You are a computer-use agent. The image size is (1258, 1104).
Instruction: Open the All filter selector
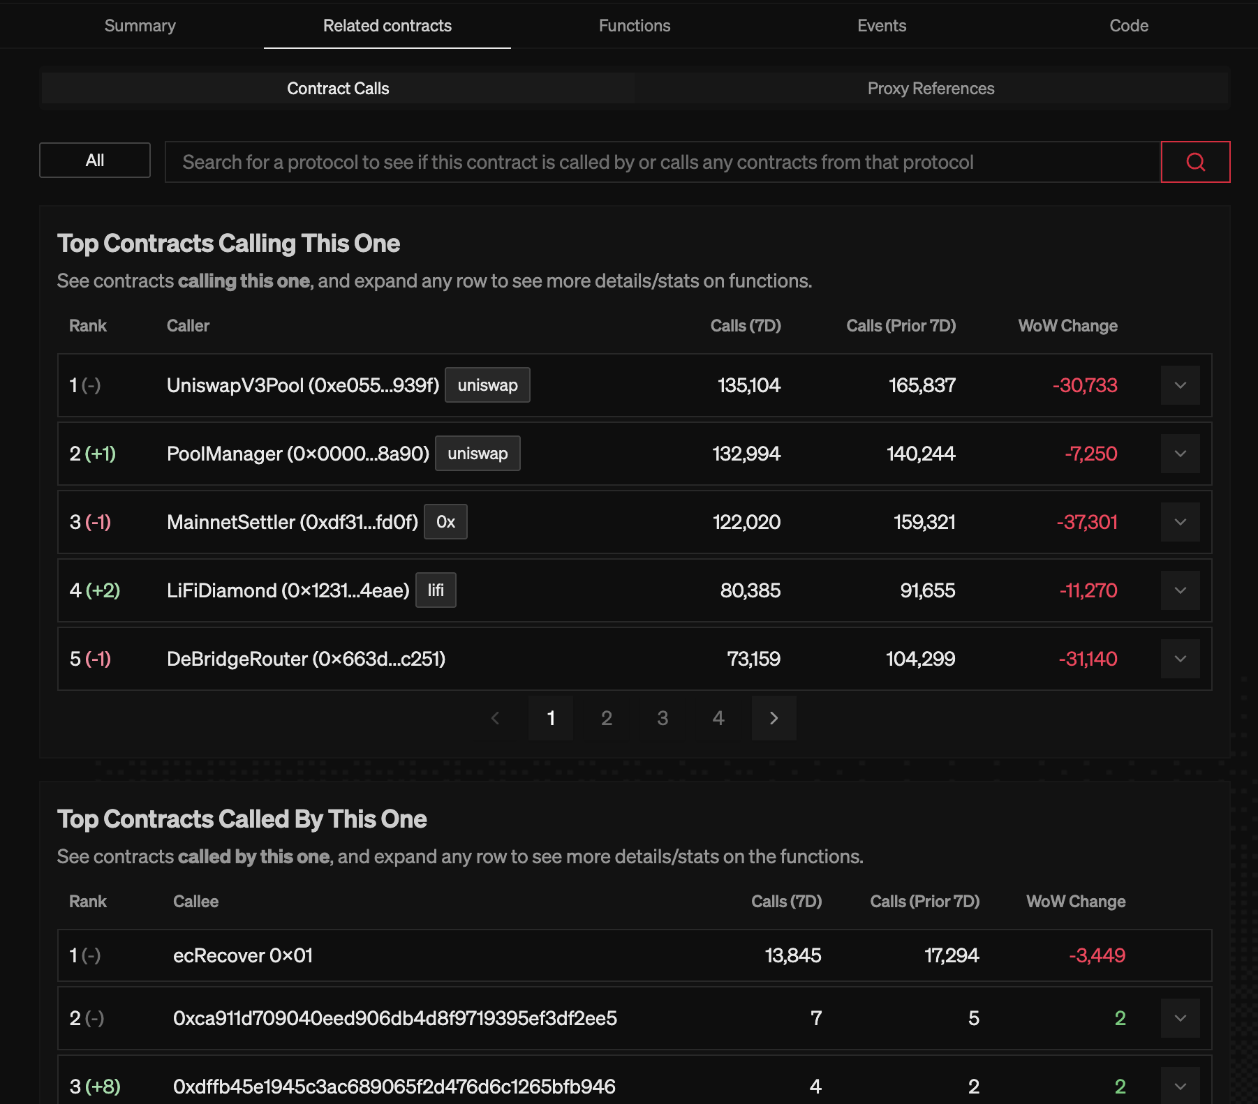tap(95, 160)
